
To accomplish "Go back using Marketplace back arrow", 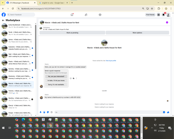I will coord(3,21).
